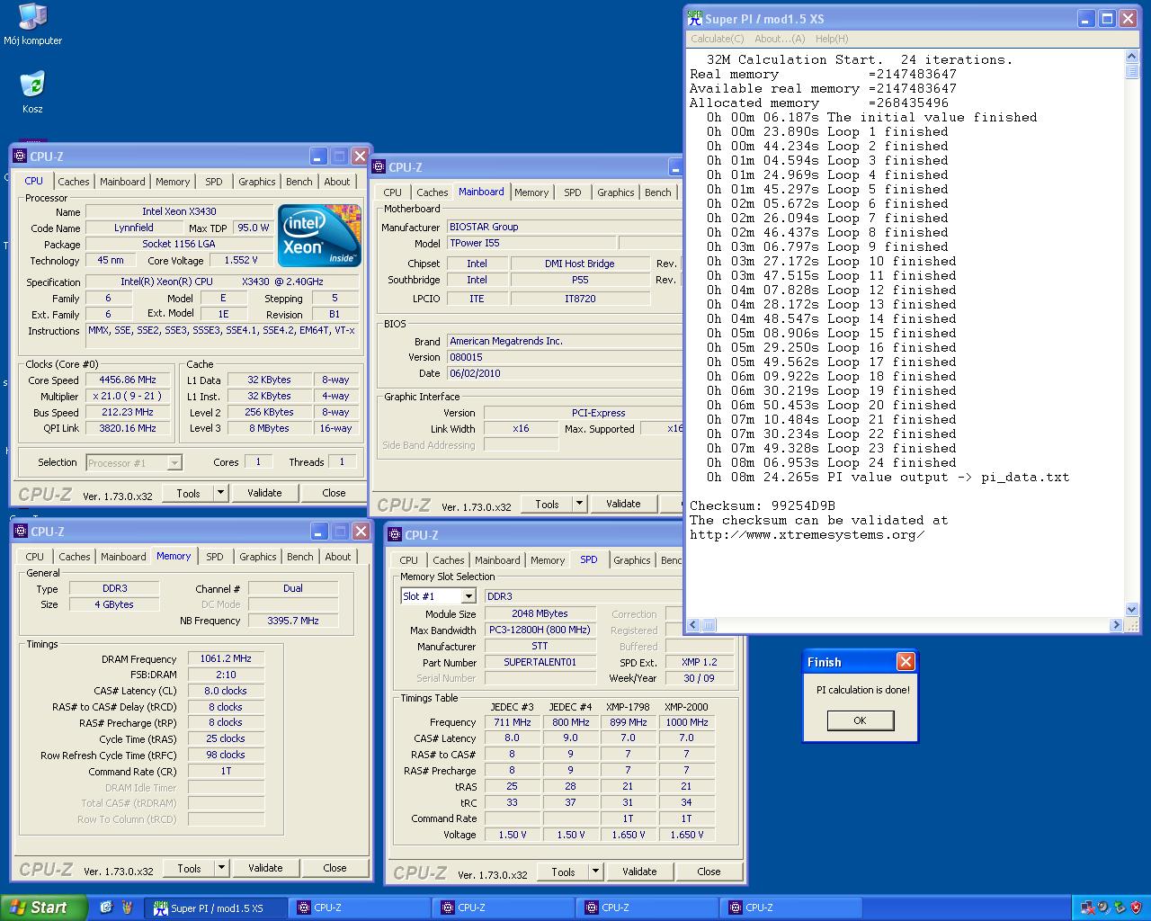Click title icon of CPU-Z SPD window

[x=395, y=534]
